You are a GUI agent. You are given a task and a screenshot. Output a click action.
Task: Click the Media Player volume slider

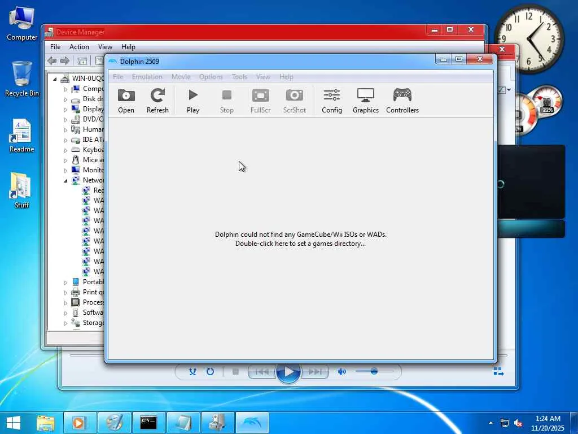click(374, 371)
